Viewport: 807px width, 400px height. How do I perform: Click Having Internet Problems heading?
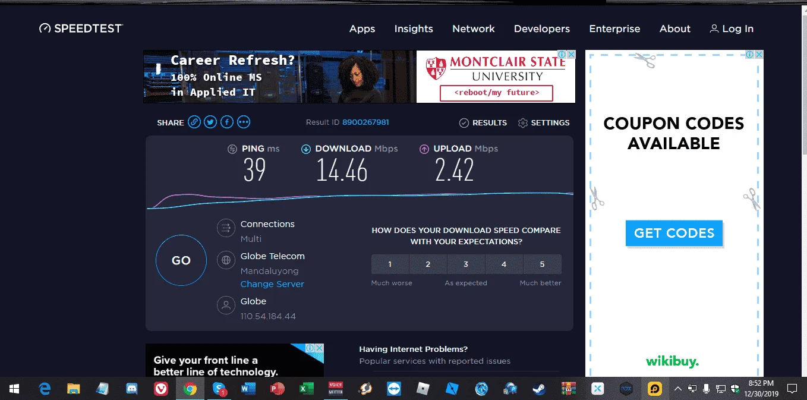[413, 349]
